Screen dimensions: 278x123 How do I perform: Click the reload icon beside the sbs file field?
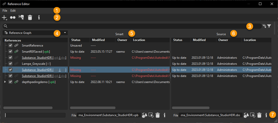[x=253, y=115]
